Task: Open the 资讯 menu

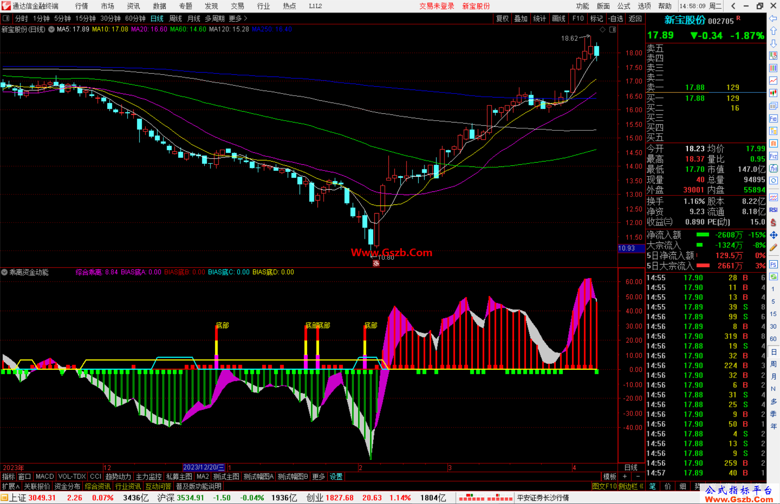Action: coord(133,6)
